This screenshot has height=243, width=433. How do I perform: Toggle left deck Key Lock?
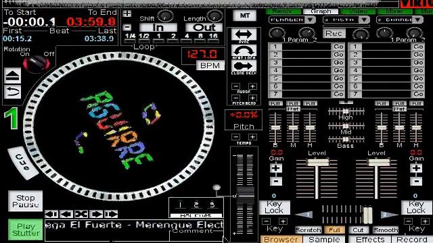click(274, 207)
